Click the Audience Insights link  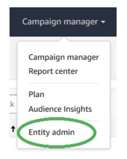pos(60,109)
